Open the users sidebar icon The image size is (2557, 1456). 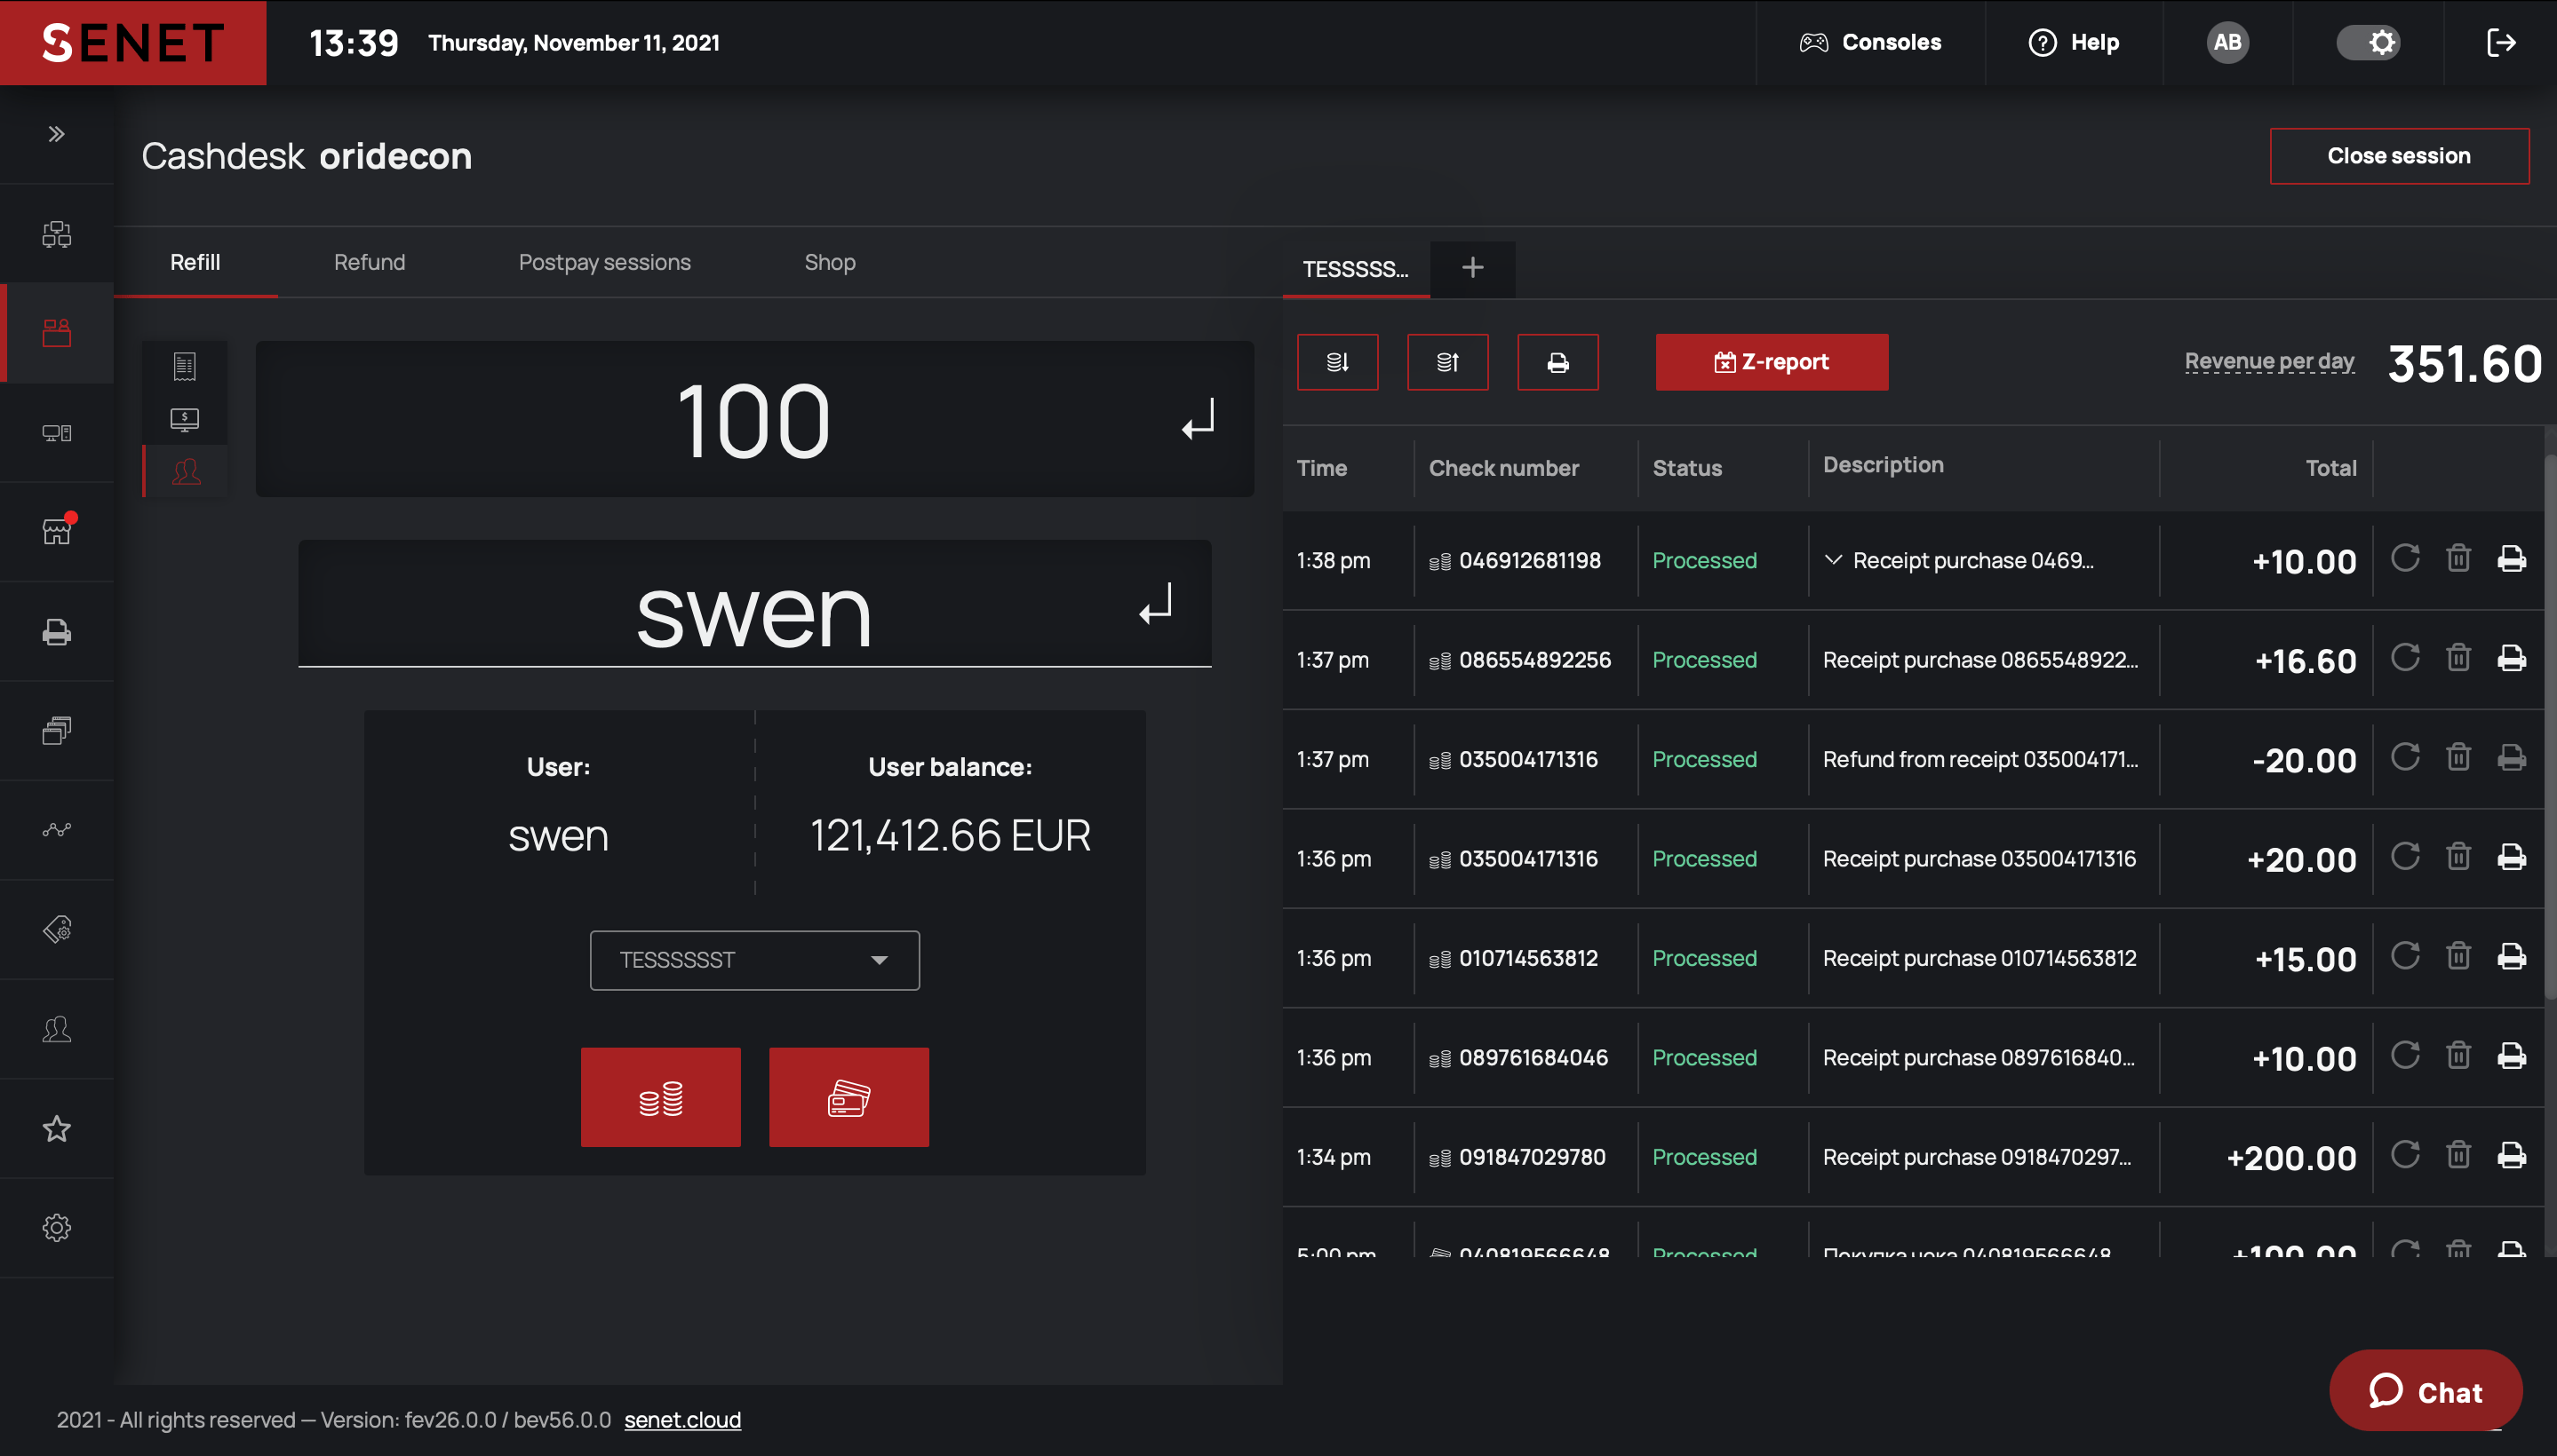pyautogui.click(x=57, y=1029)
